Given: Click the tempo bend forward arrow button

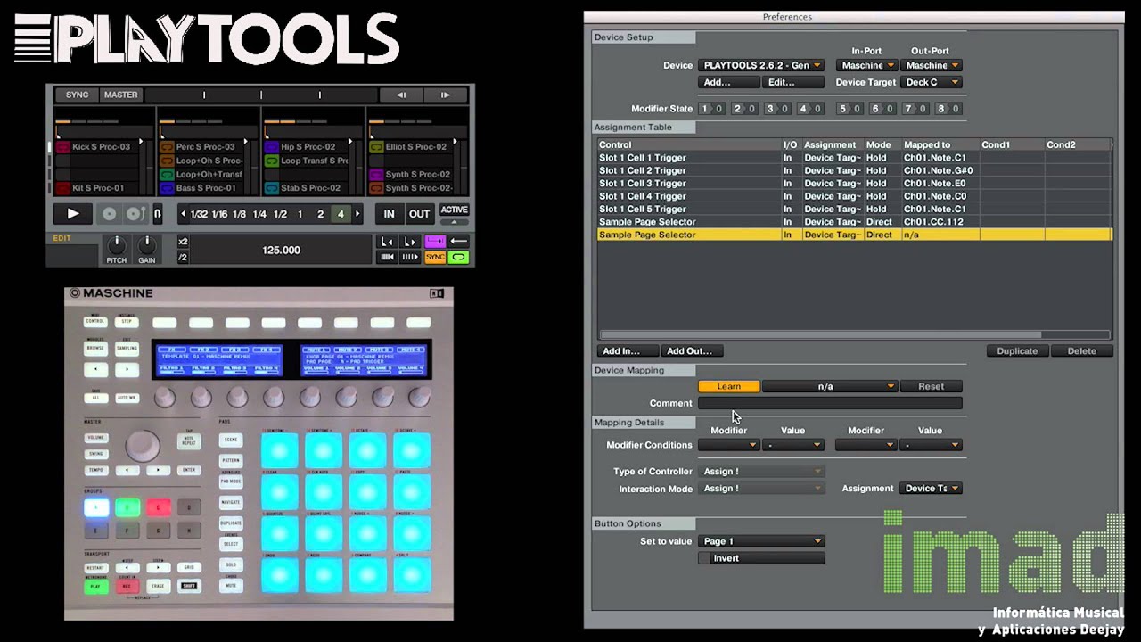Looking at the screenshot, I should (445, 95).
